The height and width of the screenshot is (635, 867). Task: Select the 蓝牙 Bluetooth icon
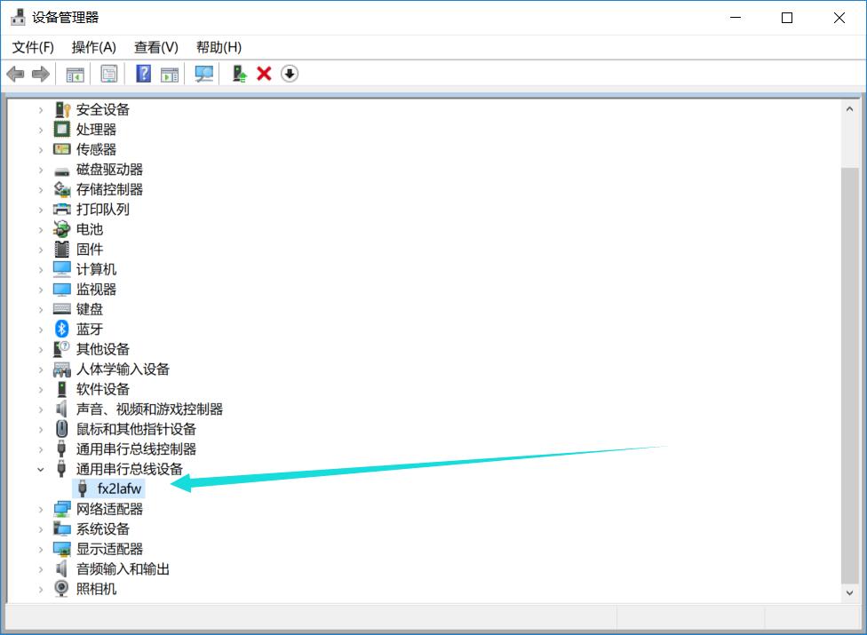pos(62,329)
